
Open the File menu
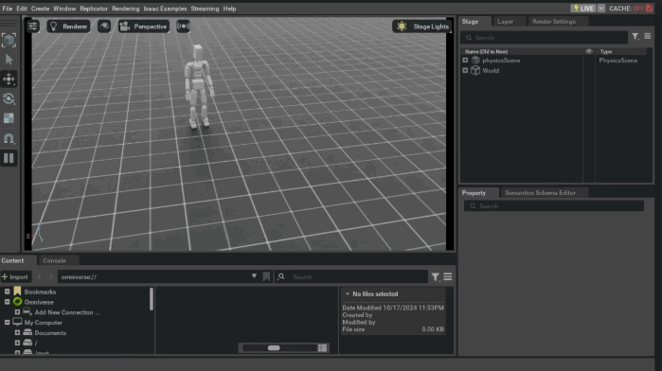coord(8,9)
